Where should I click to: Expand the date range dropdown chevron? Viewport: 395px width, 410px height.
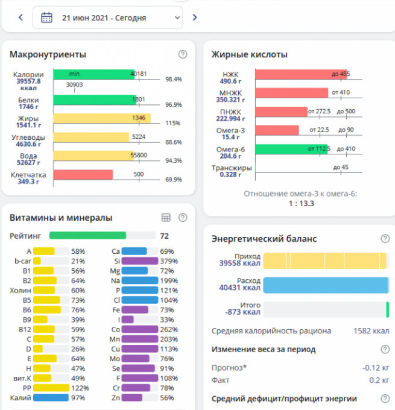point(177,18)
